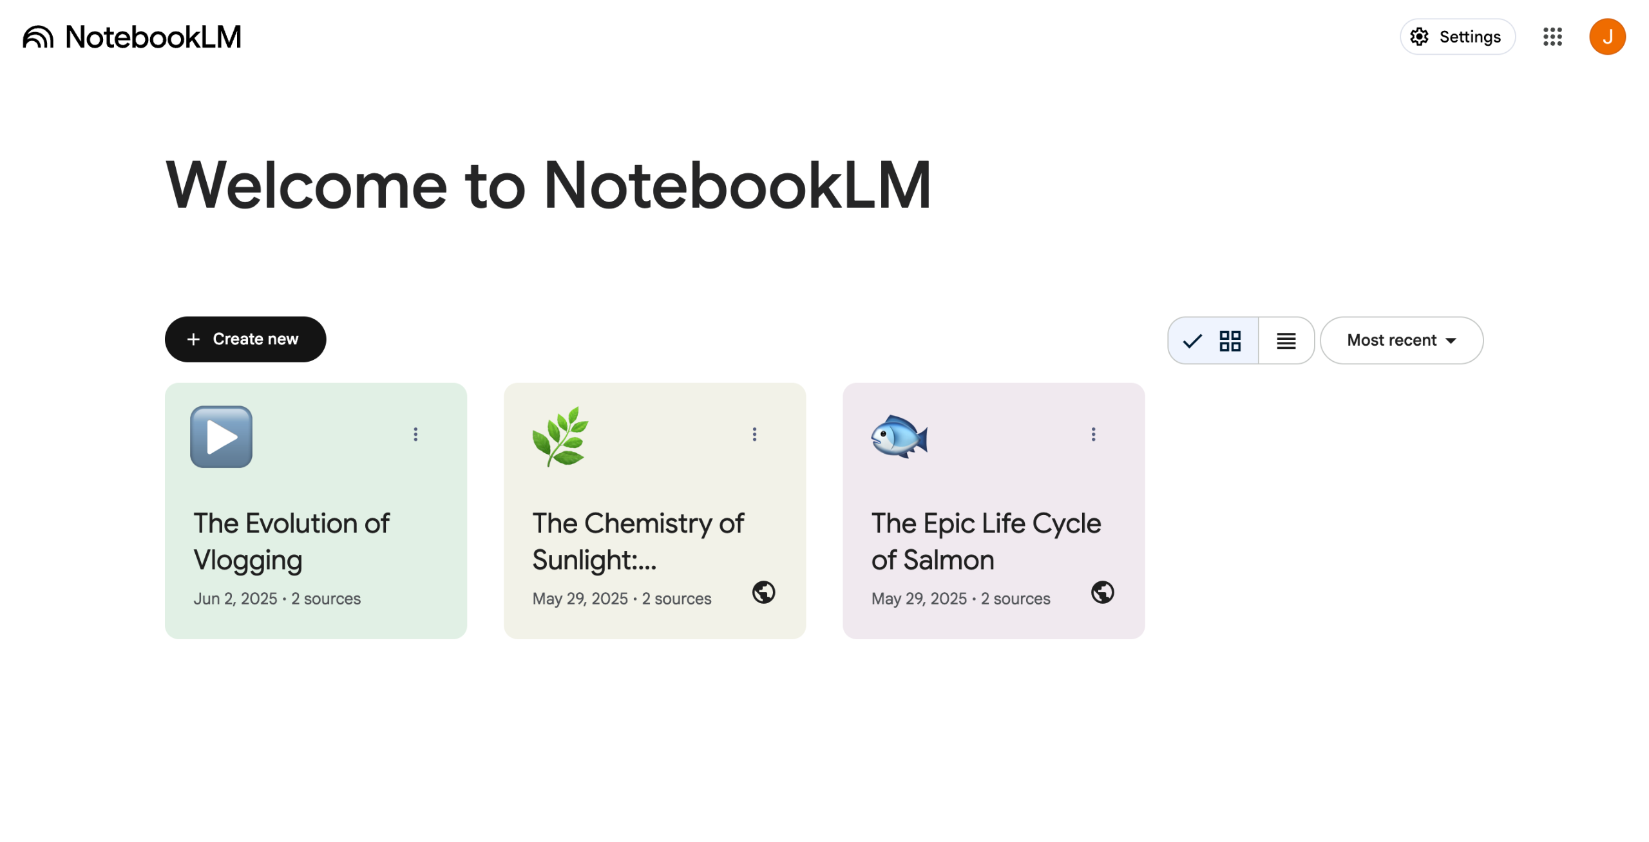This screenshot has height=842, width=1649.
Task: Click the NotebookLM logo icon
Action: pyautogui.click(x=38, y=37)
